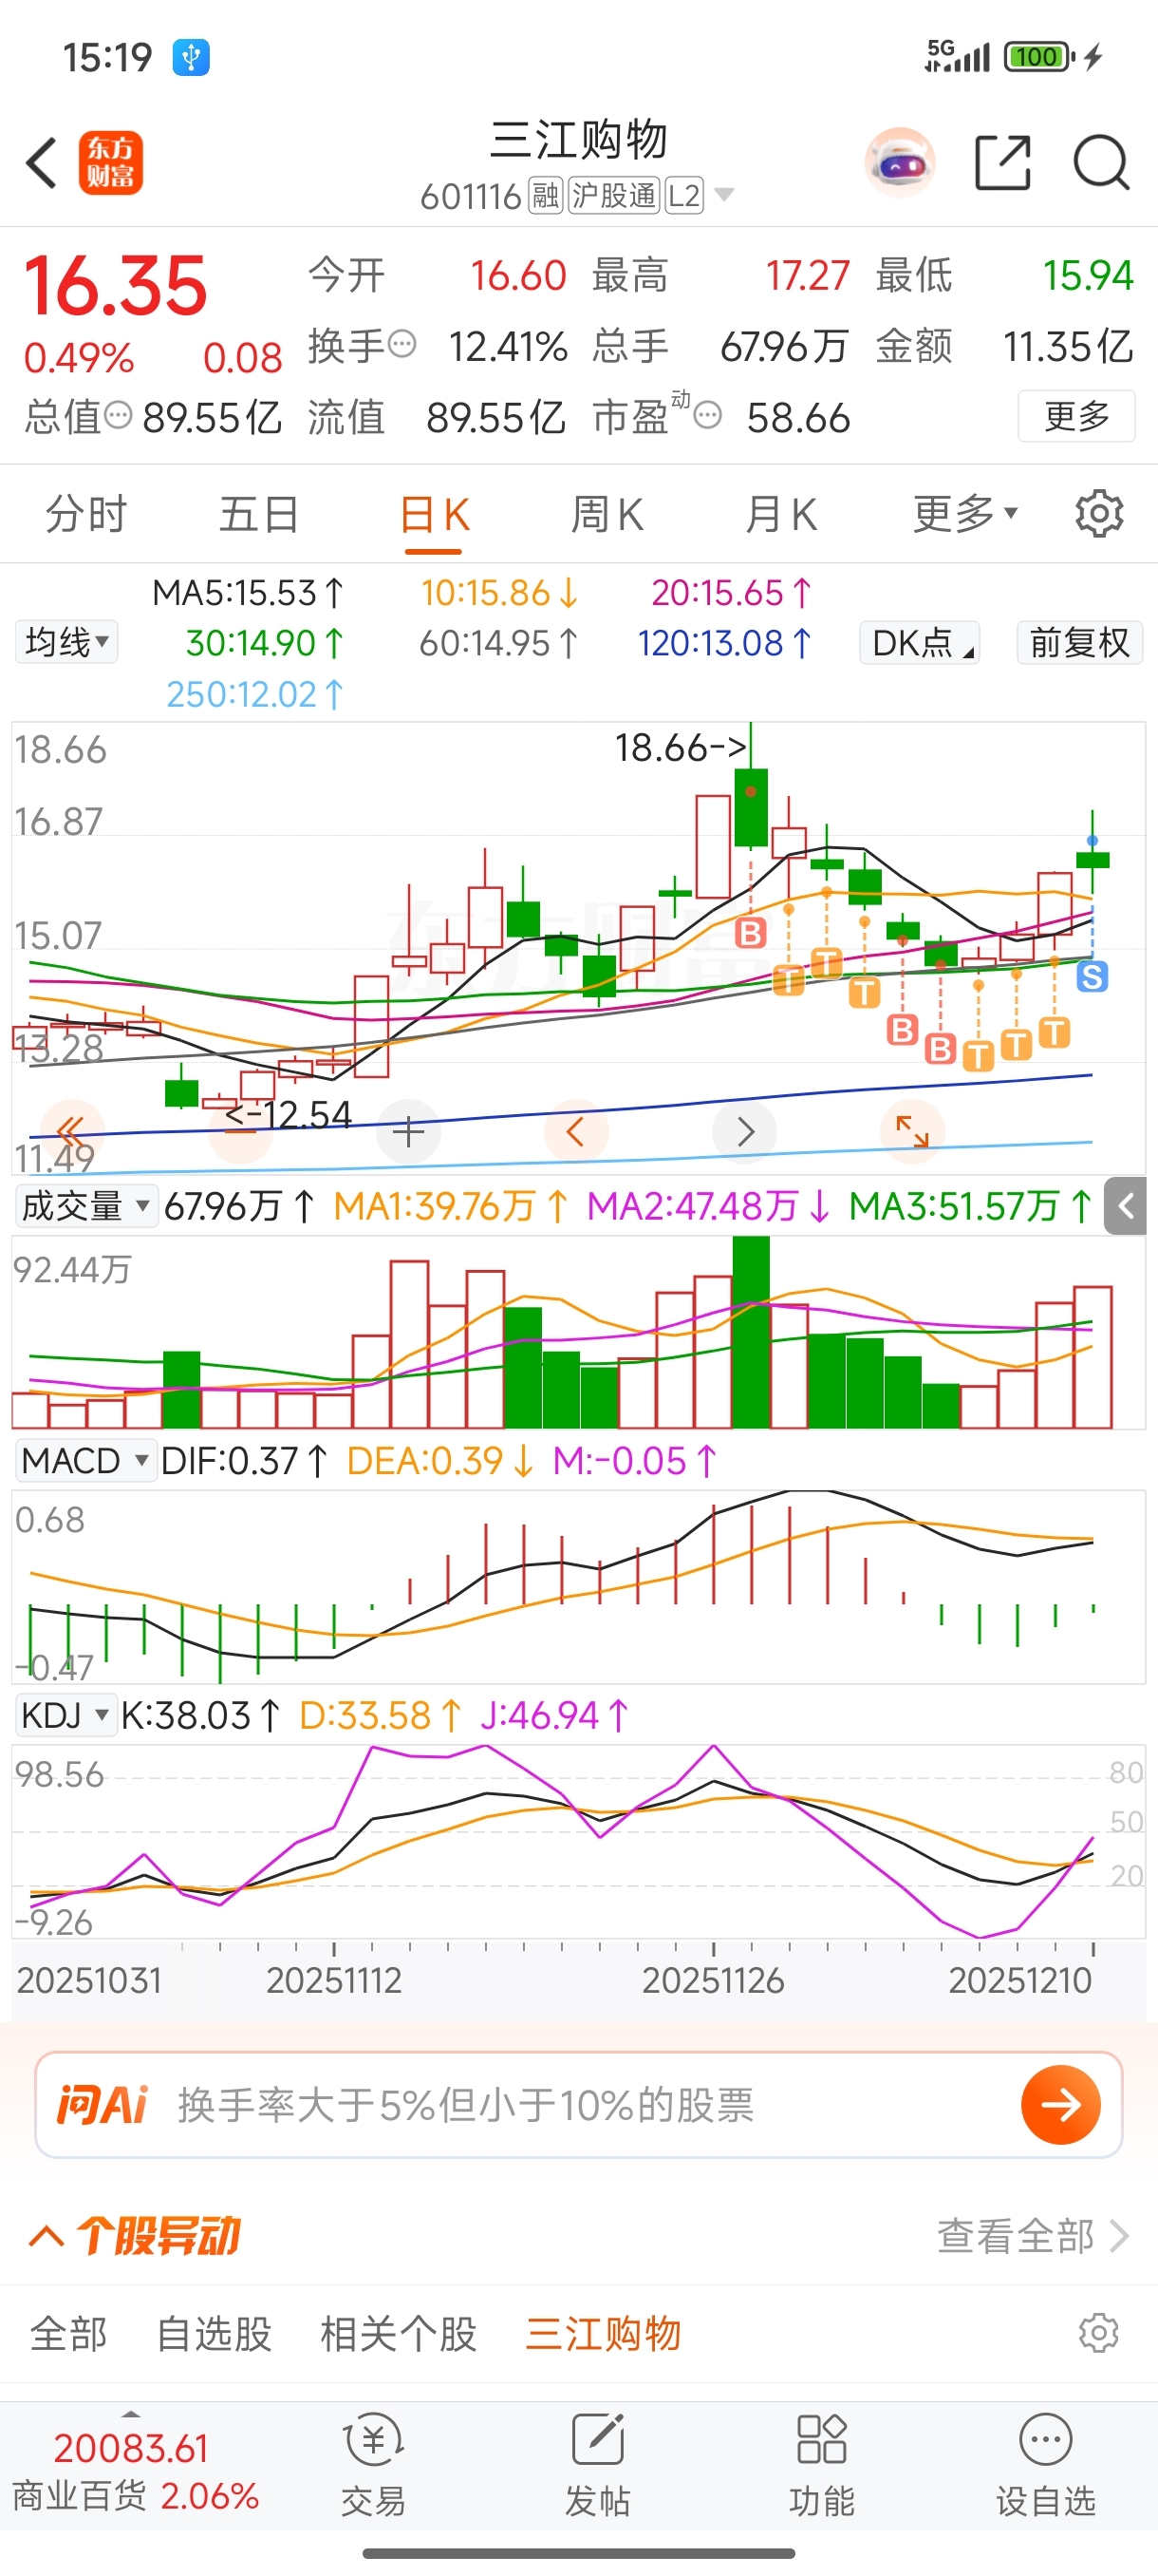Tap the K:38.03 value
This screenshot has height=2576, width=1158.
pyautogui.click(x=200, y=1715)
